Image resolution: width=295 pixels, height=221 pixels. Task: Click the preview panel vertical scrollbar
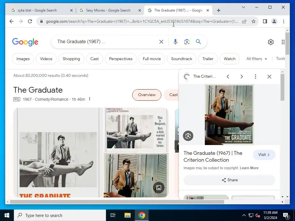(x=282, y=87)
